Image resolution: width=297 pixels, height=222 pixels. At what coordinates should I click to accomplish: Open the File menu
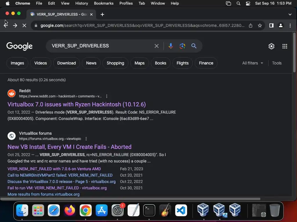(x=39, y=3)
